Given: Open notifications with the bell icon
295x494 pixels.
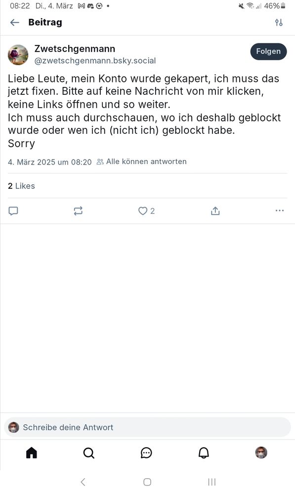Looking at the screenshot, I should (x=203, y=453).
